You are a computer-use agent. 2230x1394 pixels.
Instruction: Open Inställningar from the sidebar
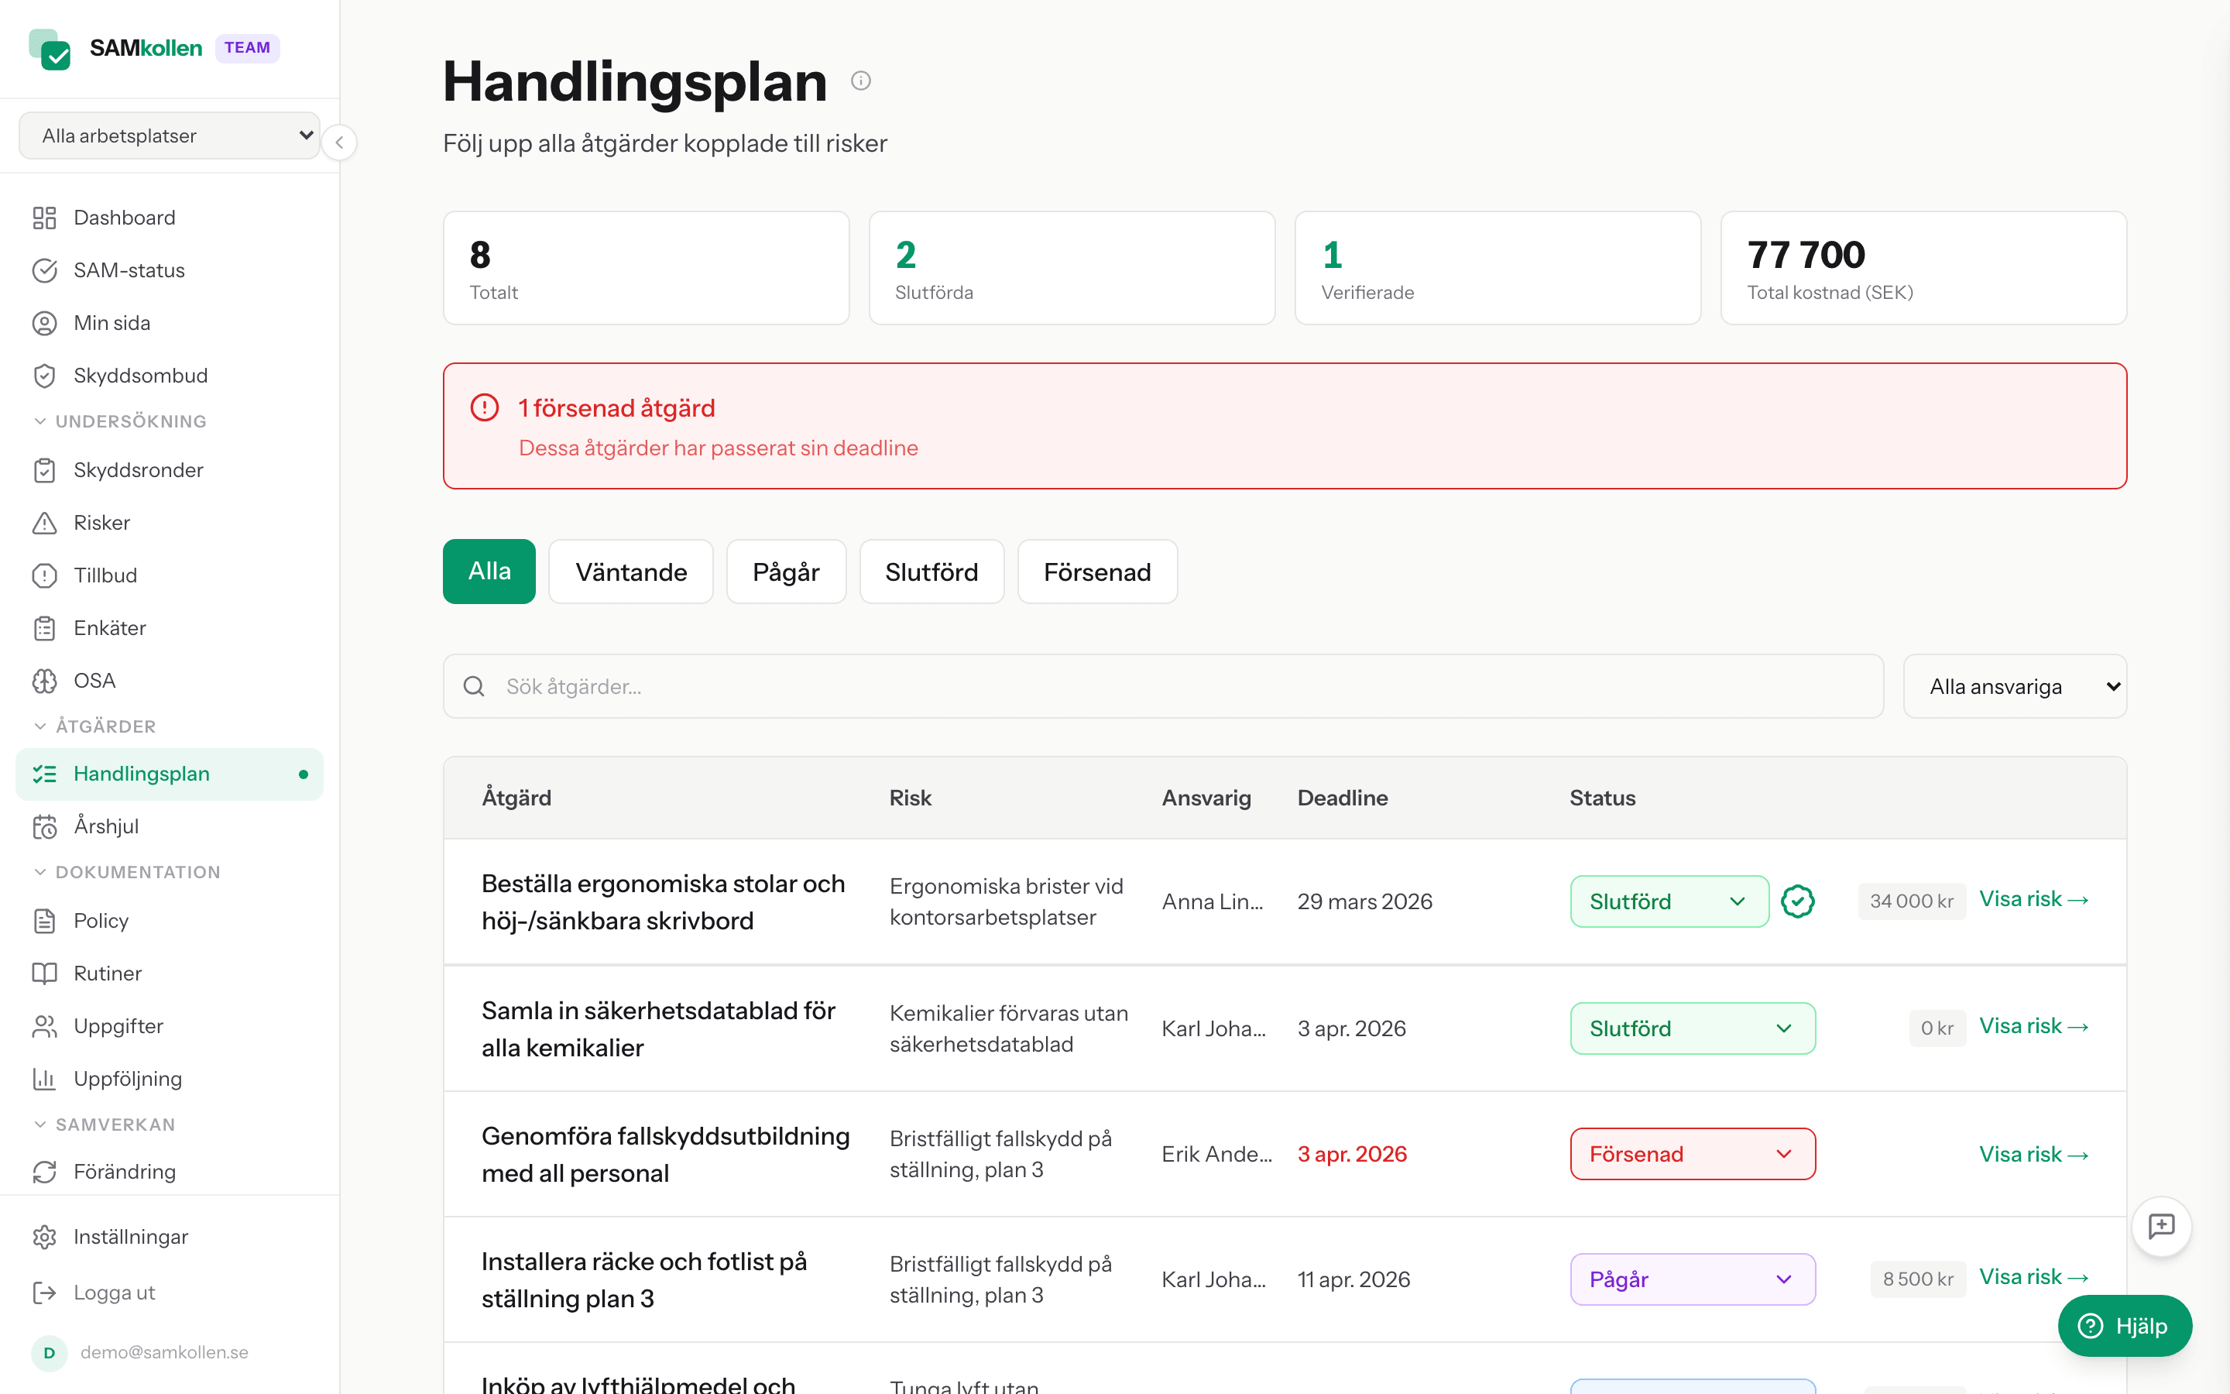[130, 1236]
